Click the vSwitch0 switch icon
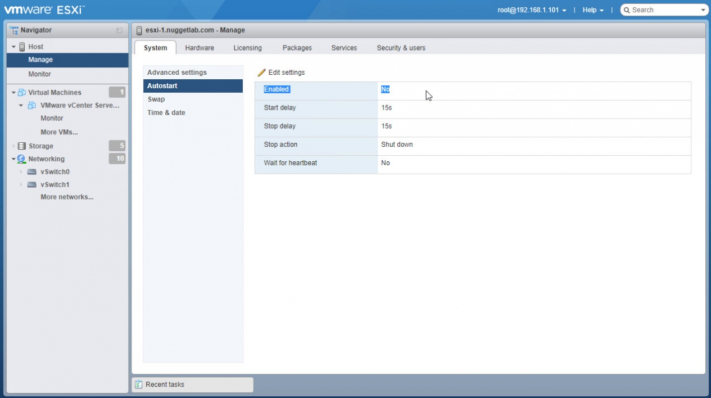This screenshot has width=711, height=398. point(32,172)
